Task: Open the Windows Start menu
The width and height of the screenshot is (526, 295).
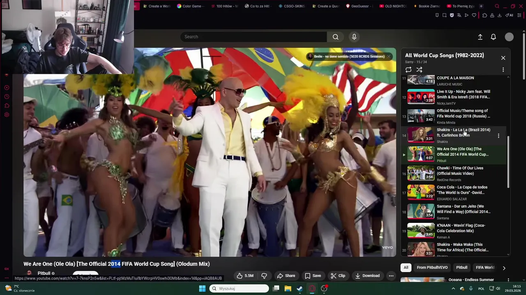Action: (202, 288)
